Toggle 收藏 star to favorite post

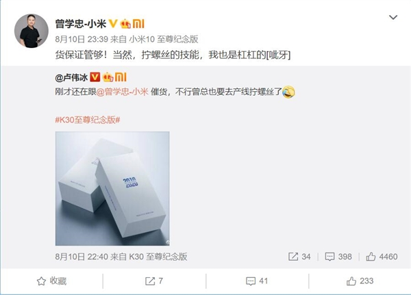51,281
